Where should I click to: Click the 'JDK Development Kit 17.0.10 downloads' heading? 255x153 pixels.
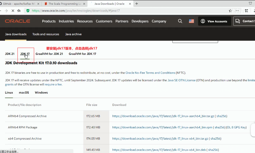41,63
